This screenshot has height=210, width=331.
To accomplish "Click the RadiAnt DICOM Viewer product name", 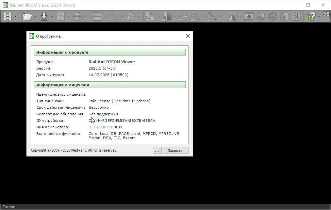I will [112, 62].
